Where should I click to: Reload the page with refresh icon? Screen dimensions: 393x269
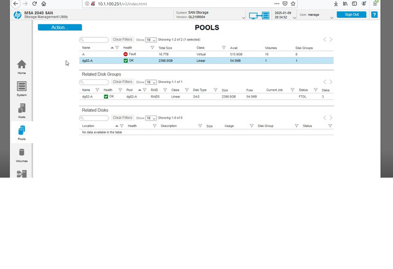tap(34, 4)
